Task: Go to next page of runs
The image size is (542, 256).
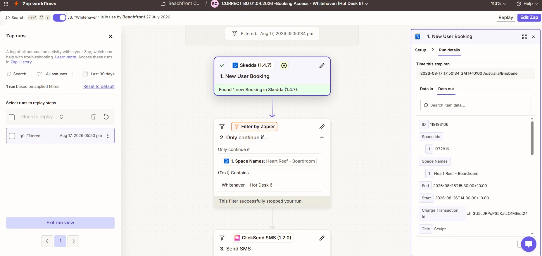Action: pyautogui.click(x=73, y=241)
